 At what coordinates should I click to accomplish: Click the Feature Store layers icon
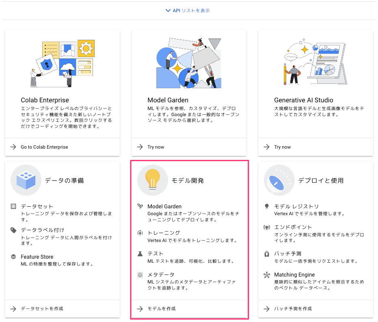tap(13, 257)
